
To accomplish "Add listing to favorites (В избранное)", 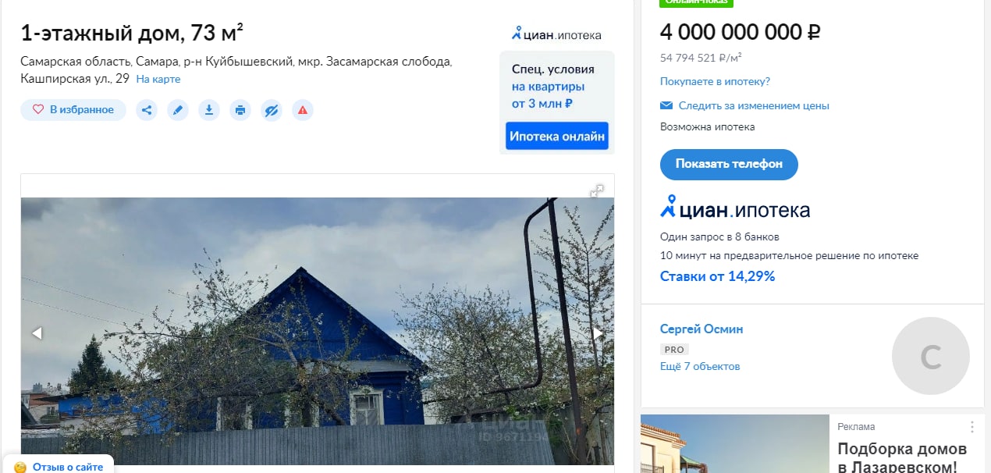I will click(73, 110).
